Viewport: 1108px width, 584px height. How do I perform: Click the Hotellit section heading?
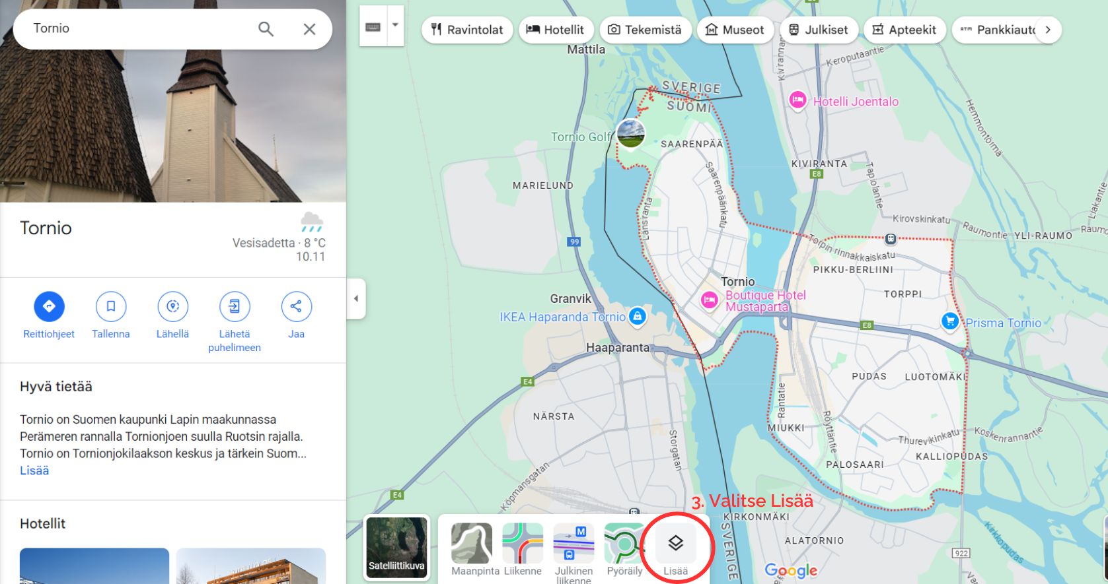(x=43, y=523)
